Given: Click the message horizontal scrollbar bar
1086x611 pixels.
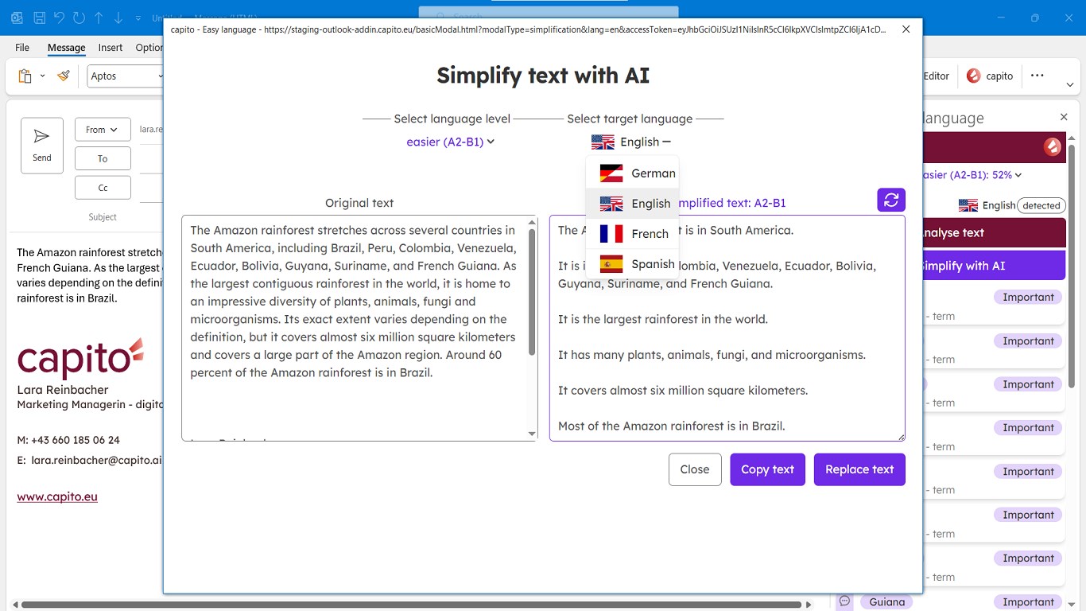Looking at the screenshot, I should [x=412, y=605].
